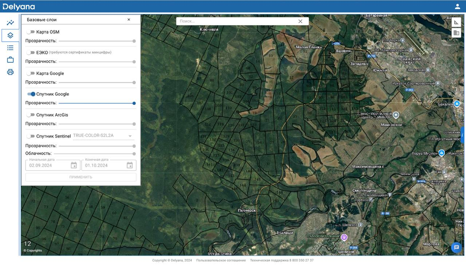Close the Базовые слои panel

click(x=129, y=20)
